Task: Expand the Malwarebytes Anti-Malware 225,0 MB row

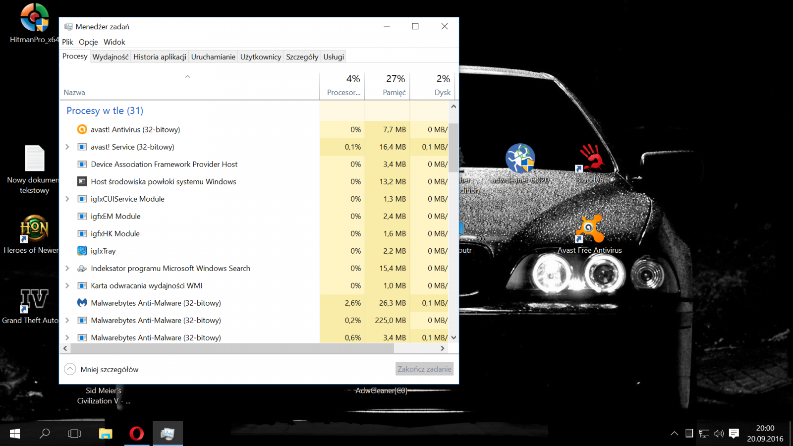Action: [67, 320]
